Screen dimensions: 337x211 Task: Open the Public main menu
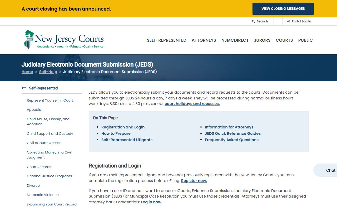(305, 40)
